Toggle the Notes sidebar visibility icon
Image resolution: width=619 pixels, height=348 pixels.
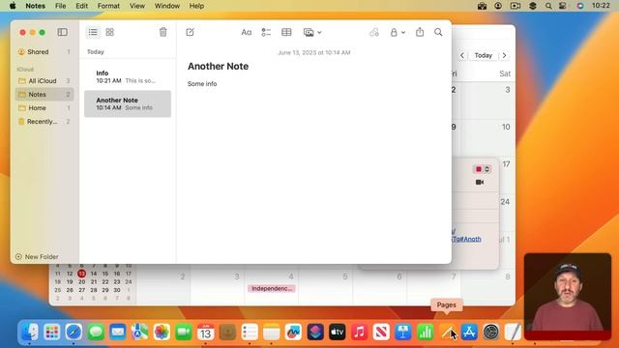pos(62,32)
